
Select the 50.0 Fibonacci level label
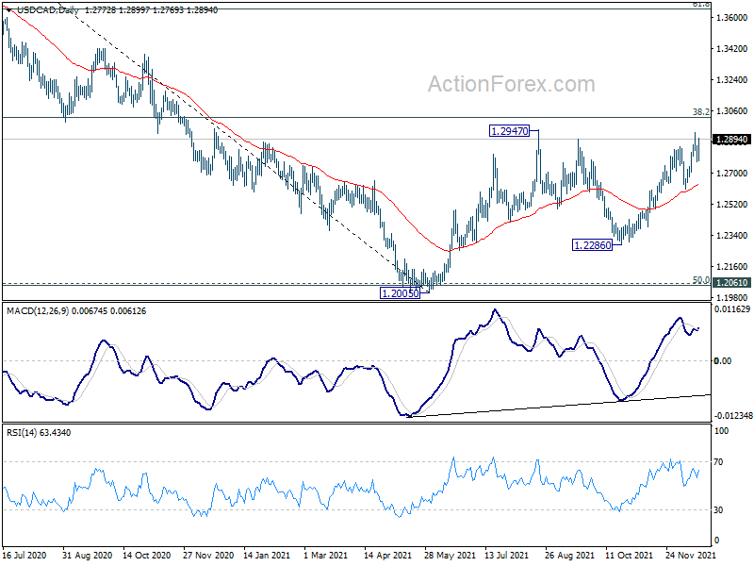pos(700,279)
